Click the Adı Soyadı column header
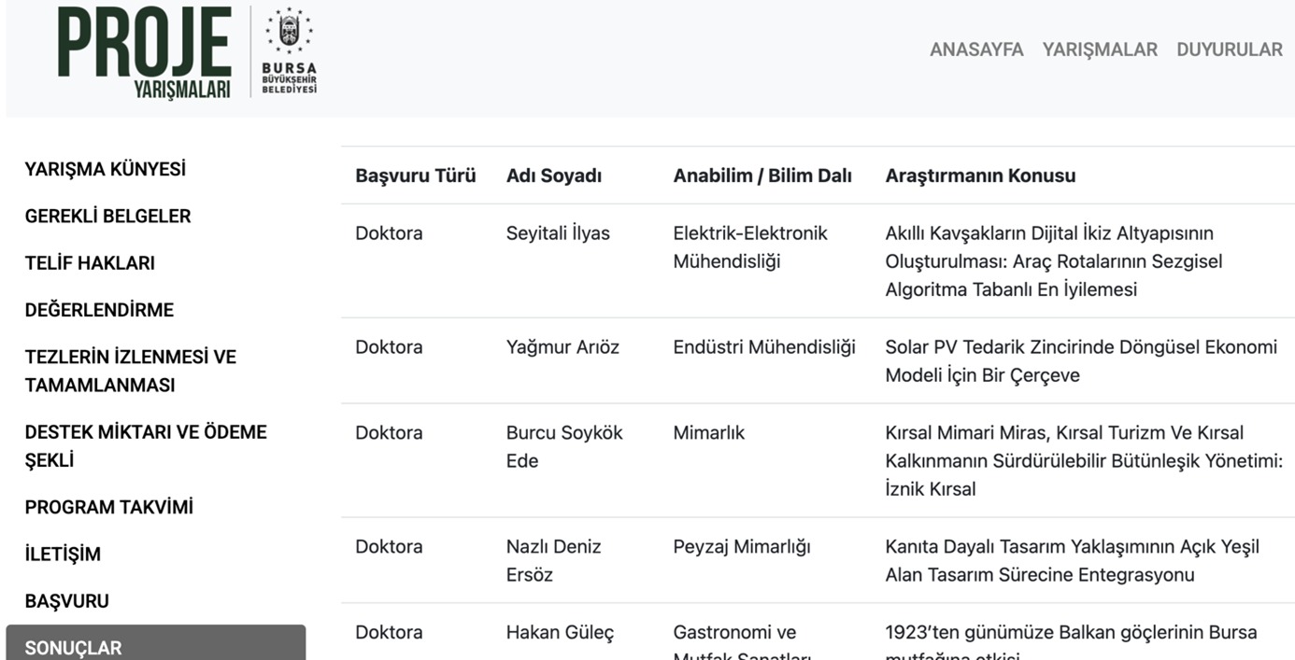 pos(553,176)
